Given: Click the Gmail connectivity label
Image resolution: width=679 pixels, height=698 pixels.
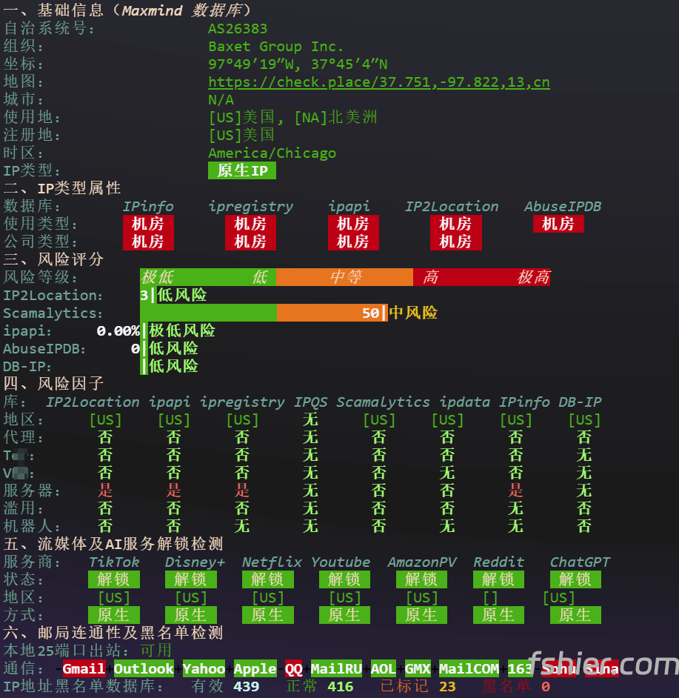Looking at the screenshot, I should click(84, 668).
